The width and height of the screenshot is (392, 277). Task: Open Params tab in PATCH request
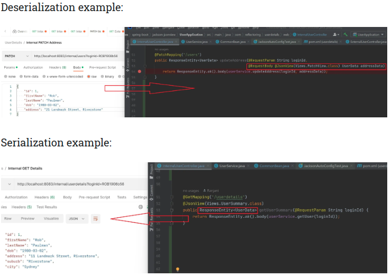(x=11, y=68)
